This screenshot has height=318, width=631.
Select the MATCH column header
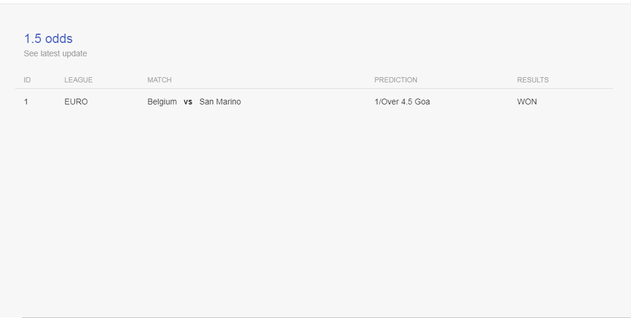pos(160,79)
